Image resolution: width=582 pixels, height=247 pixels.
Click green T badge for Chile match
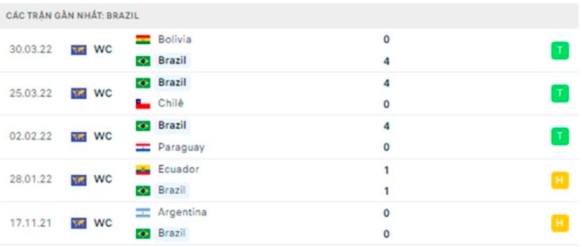(560, 94)
